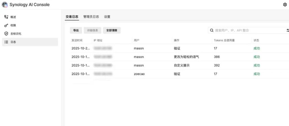Click the 日志 list icon in sidebar
This screenshot has width=289, height=126.
(6, 42)
